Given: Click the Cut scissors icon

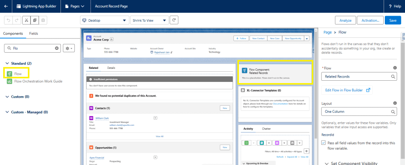Looking at the screenshot, I should point(26,20).
